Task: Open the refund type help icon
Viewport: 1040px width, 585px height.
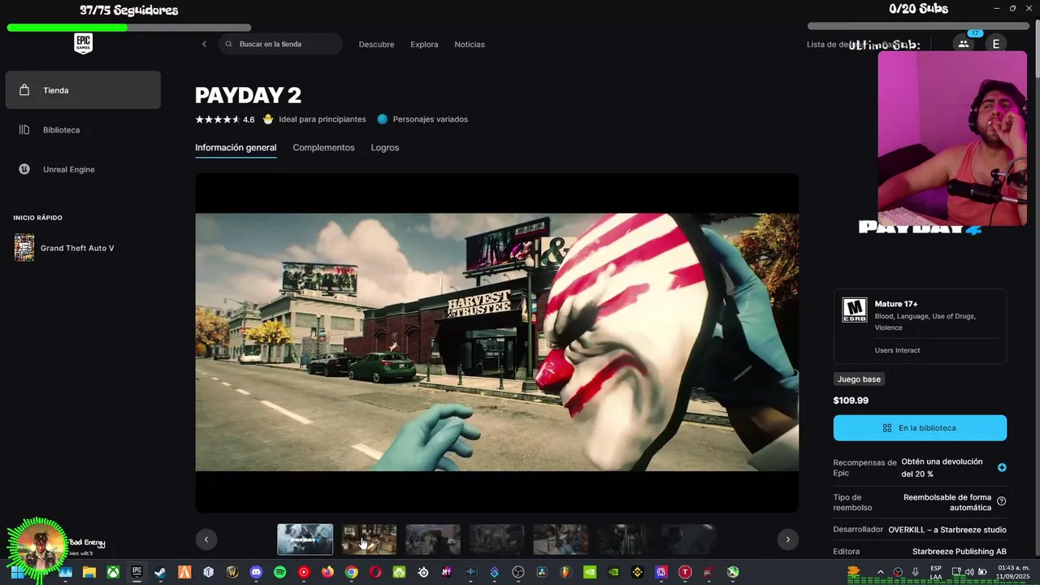Action: 1002,501
